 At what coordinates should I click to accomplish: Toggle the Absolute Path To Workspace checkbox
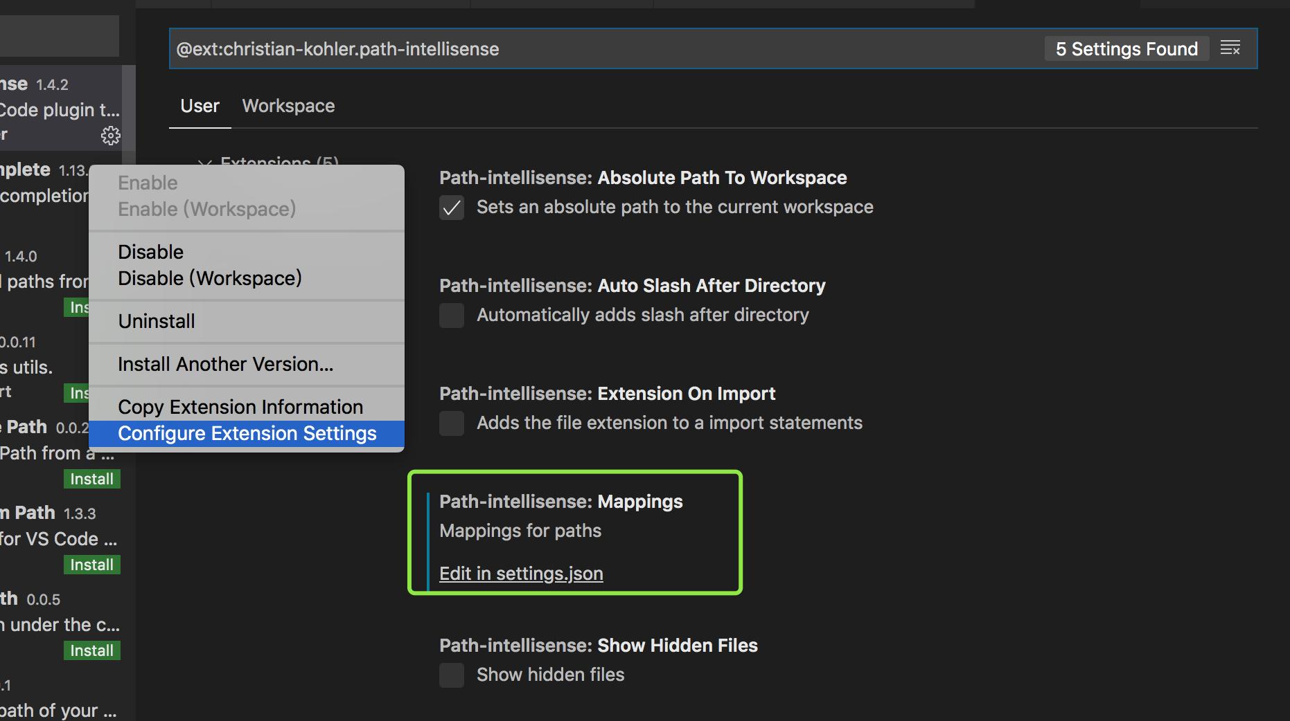click(x=452, y=208)
